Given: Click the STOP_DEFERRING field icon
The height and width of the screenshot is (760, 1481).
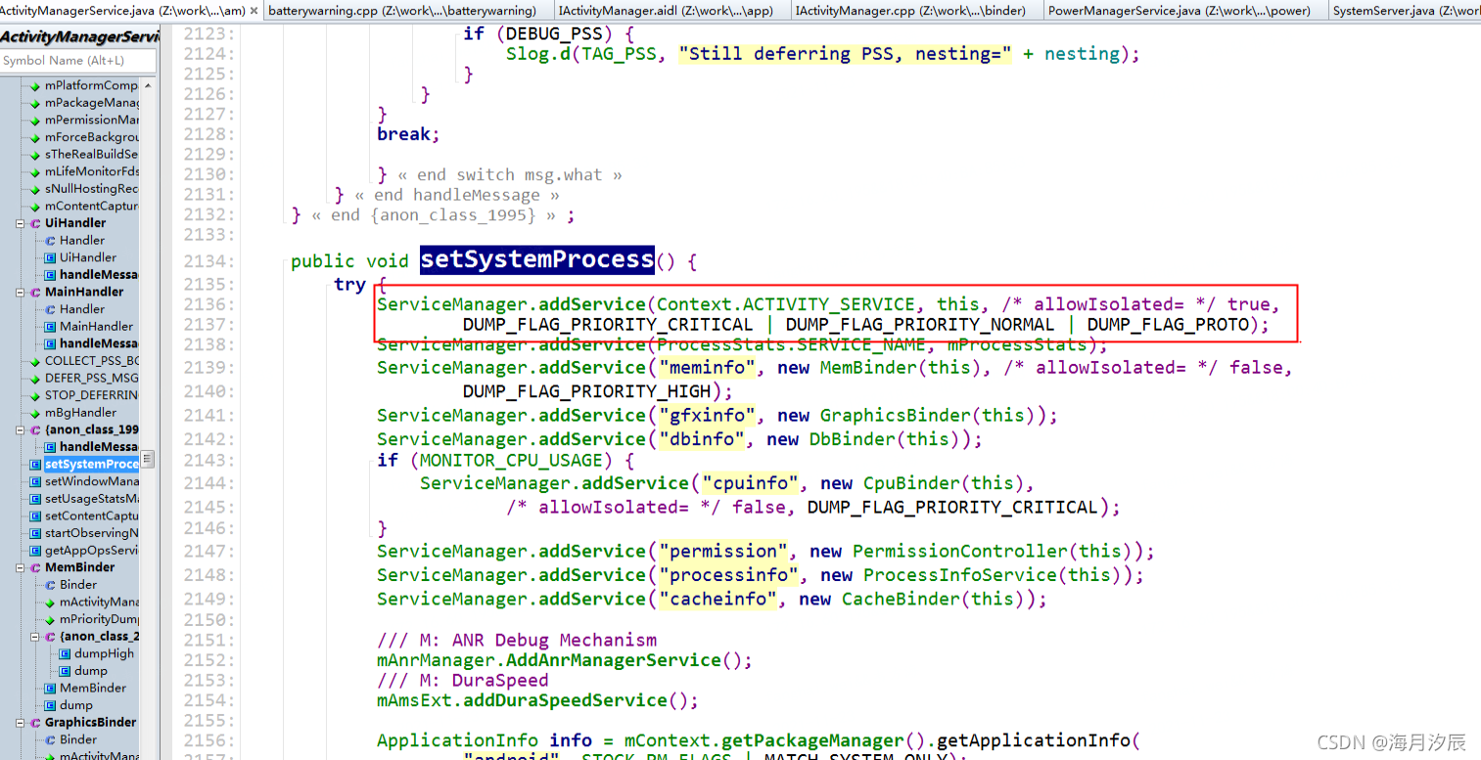Looking at the screenshot, I should click(35, 395).
